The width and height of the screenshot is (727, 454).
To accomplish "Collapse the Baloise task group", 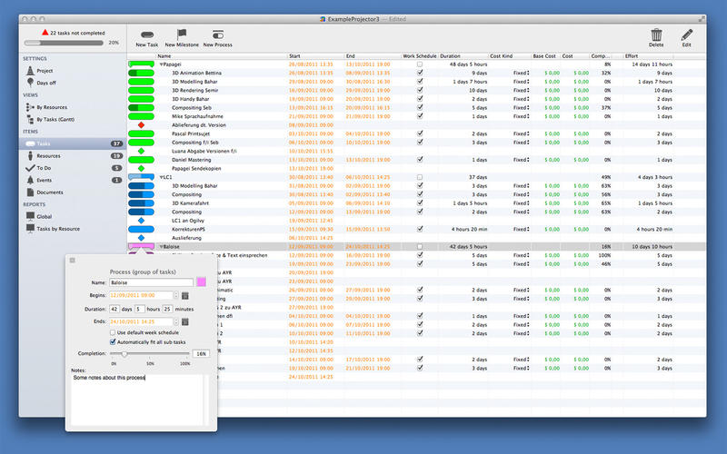I will coord(162,247).
